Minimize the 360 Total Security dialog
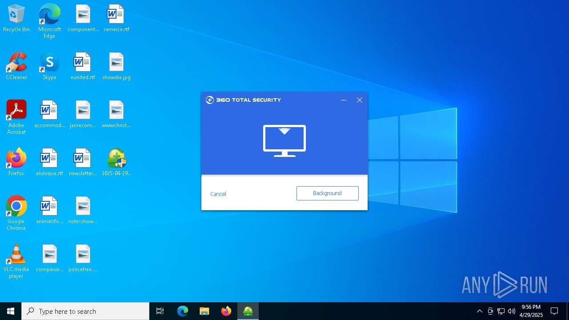This screenshot has height=320, width=569. [x=344, y=100]
